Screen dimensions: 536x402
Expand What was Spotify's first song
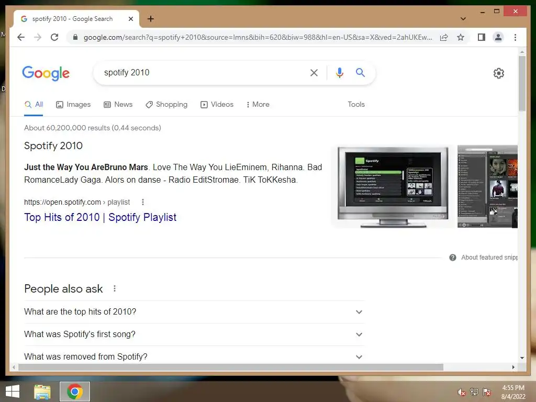(x=194, y=334)
